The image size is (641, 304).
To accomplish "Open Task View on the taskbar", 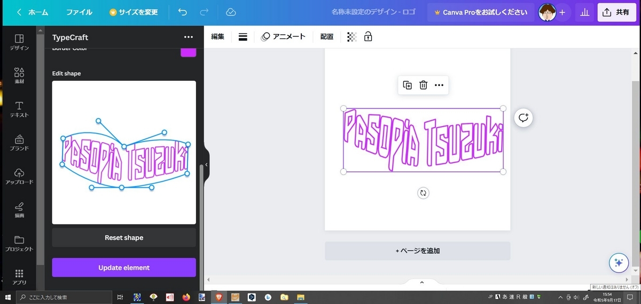I will pos(120,297).
